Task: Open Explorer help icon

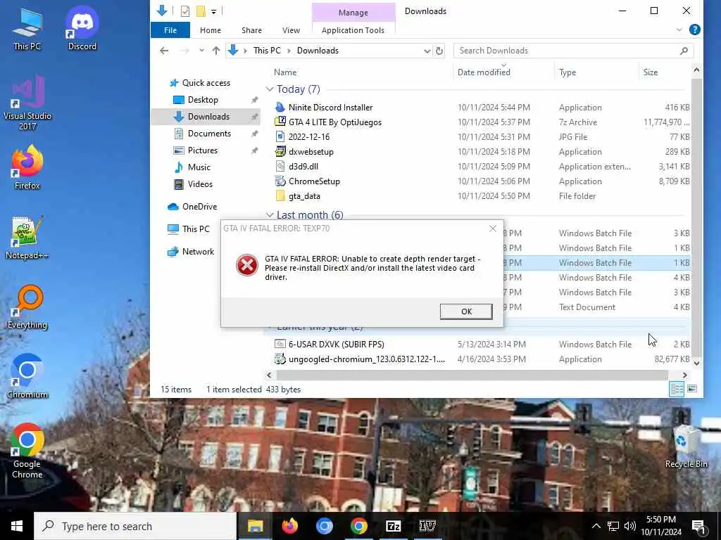Action: [694, 30]
